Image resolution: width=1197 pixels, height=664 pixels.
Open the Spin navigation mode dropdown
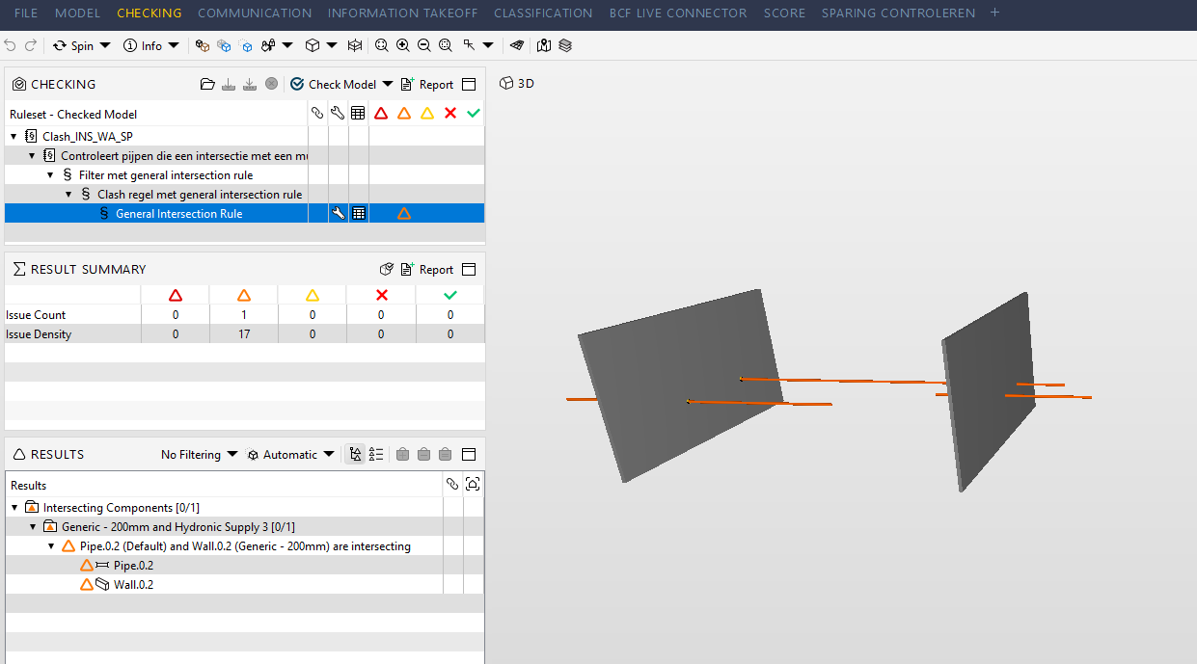pos(105,45)
